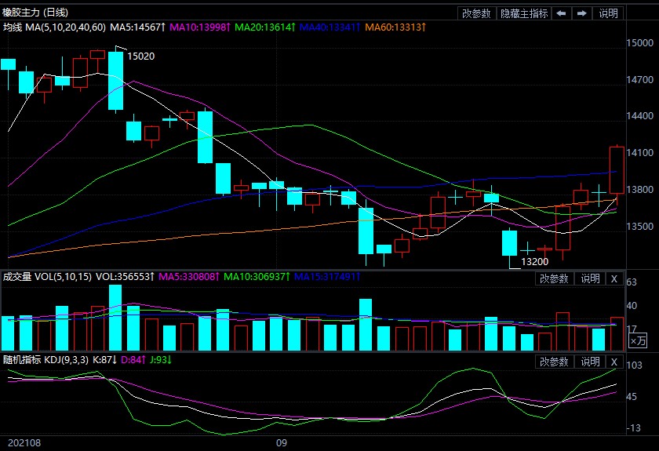Click the 橡胶主力 (日线) chart title
659x451 pixels.
35,13
